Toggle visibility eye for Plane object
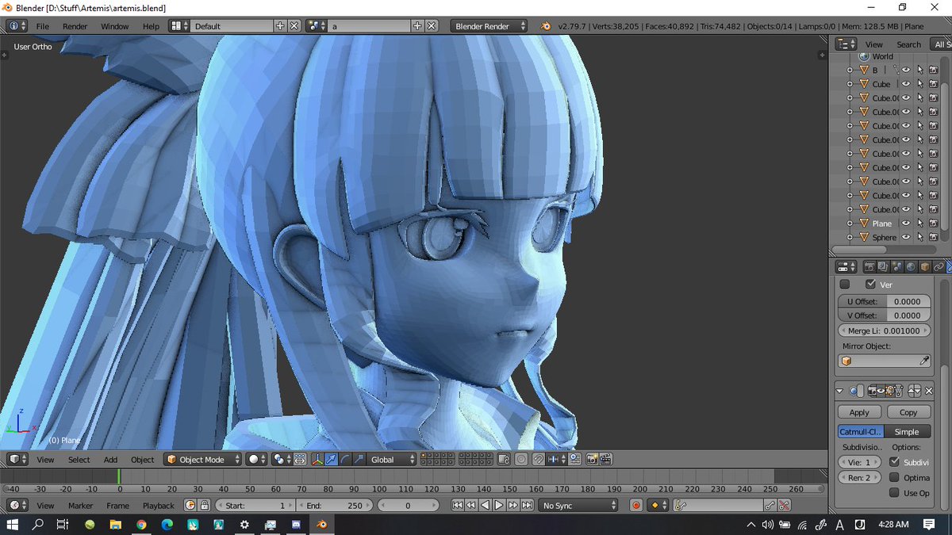This screenshot has height=535, width=952. pyautogui.click(x=905, y=224)
